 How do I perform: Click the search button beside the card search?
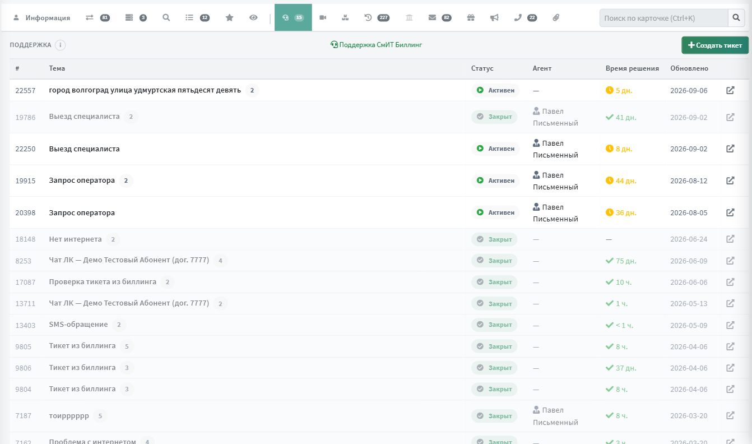point(736,18)
